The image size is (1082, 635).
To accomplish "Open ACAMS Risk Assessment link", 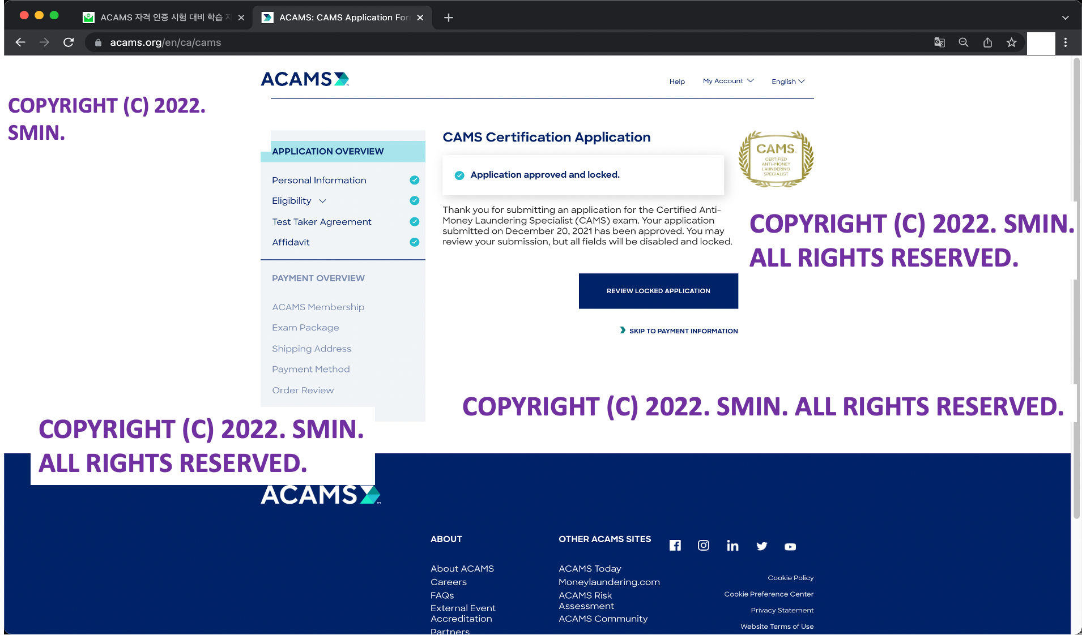I will [586, 600].
